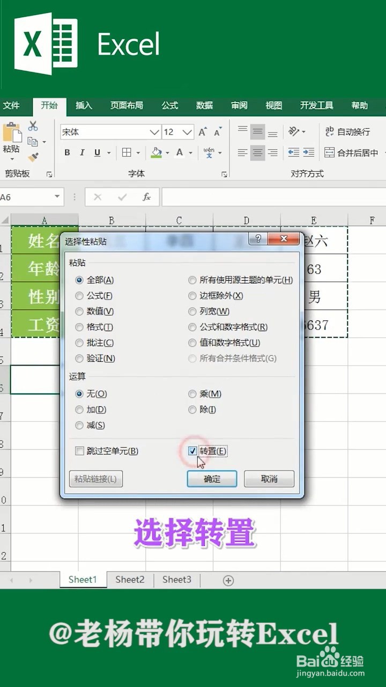Click the Copy icon
The image size is (386, 687).
pyautogui.click(x=33, y=142)
